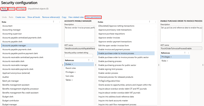The width and height of the screenshot is (204, 106).
Task: Select Accountant role
Action: [30, 26]
